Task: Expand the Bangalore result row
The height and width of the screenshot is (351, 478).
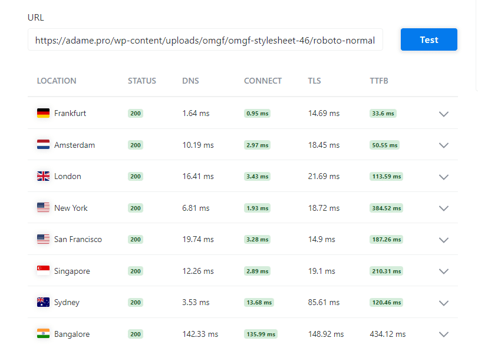Action: [444, 335]
